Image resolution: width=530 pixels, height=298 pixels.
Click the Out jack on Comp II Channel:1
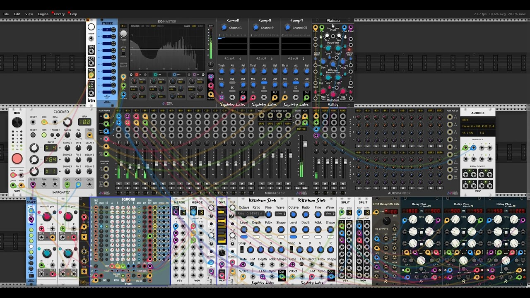pyautogui.click(x=243, y=98)
